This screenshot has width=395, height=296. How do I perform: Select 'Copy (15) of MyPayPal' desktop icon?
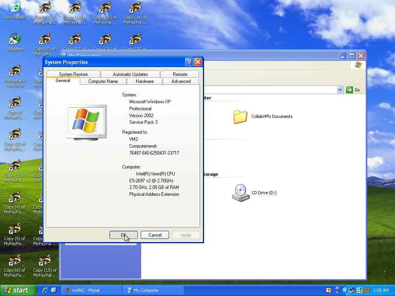45,266
